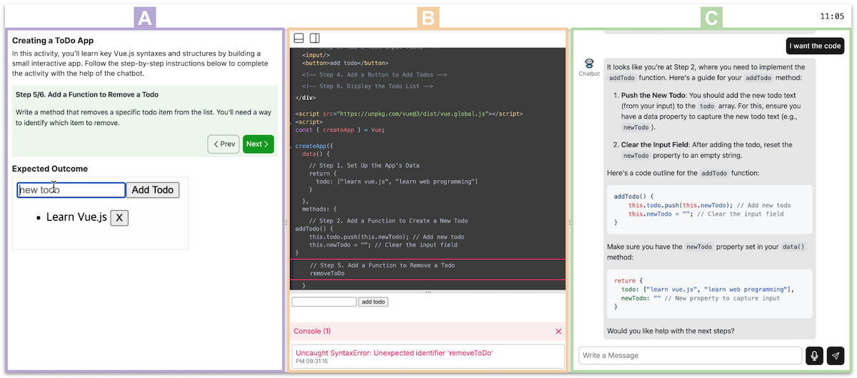Image resolution: width=857 pixels, height=378 pixels.
Task: Click the empty text input in preview output
Action: (x=324, y=302)
